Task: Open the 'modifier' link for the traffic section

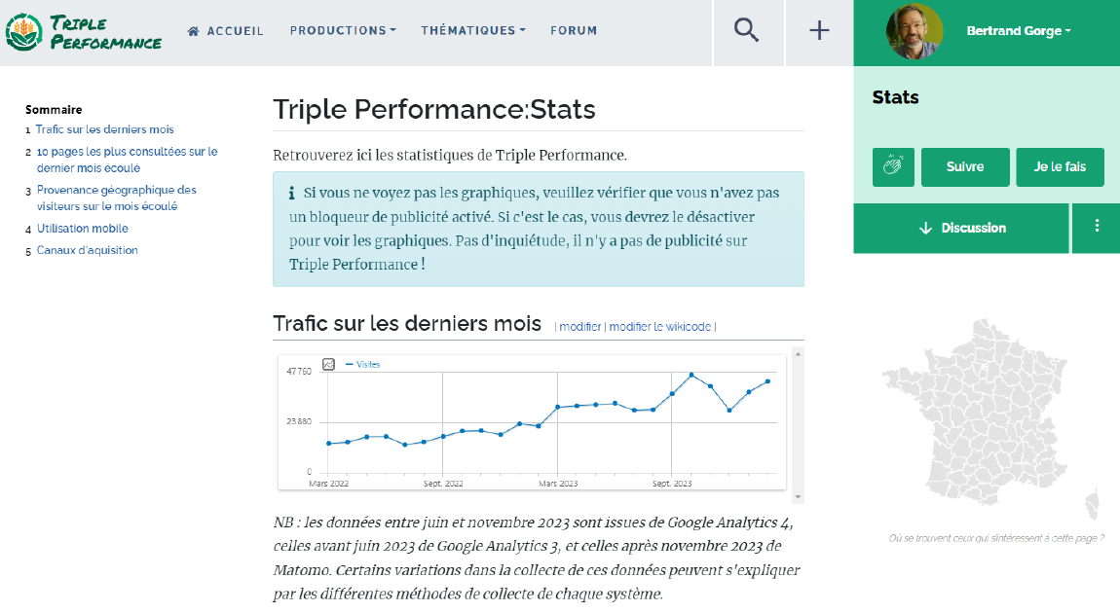Action: coord(579,327)
